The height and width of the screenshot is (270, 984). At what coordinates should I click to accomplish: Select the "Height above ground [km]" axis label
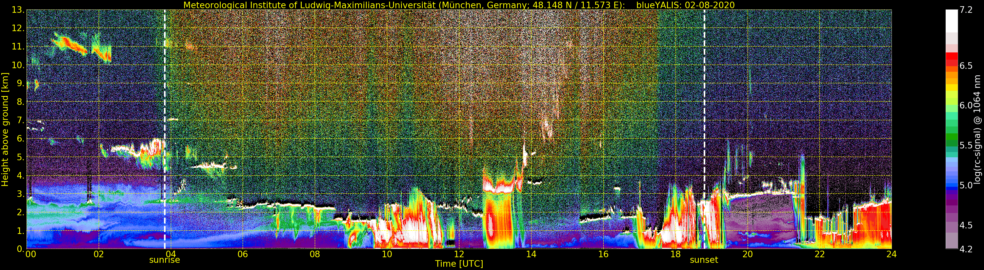pos(5,129)
